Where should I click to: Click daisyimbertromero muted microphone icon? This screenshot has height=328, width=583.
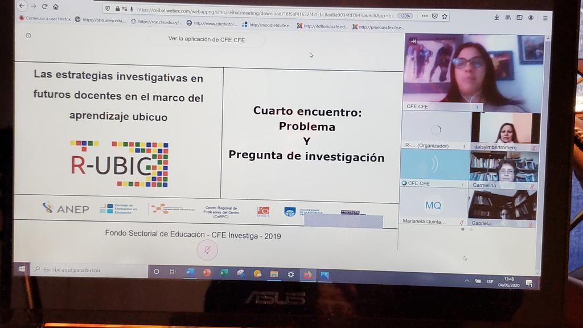[x=533, y=148]
